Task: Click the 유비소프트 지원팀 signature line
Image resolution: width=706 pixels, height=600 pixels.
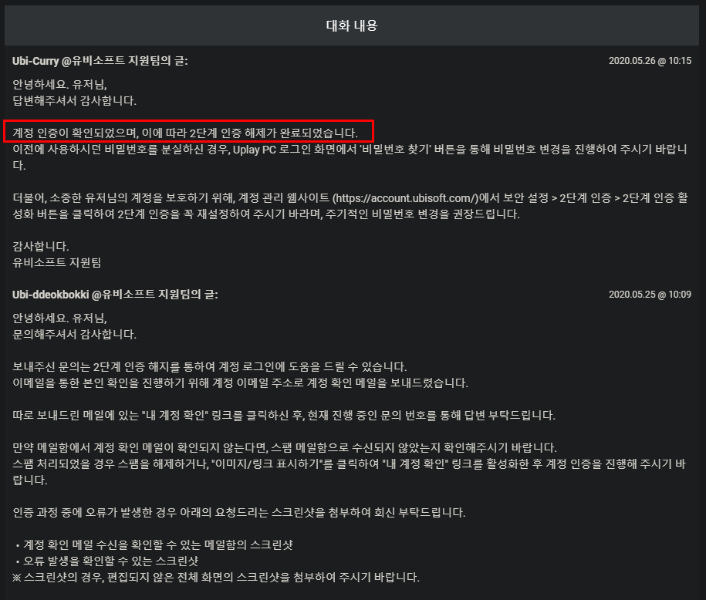Action: [57, 262]
